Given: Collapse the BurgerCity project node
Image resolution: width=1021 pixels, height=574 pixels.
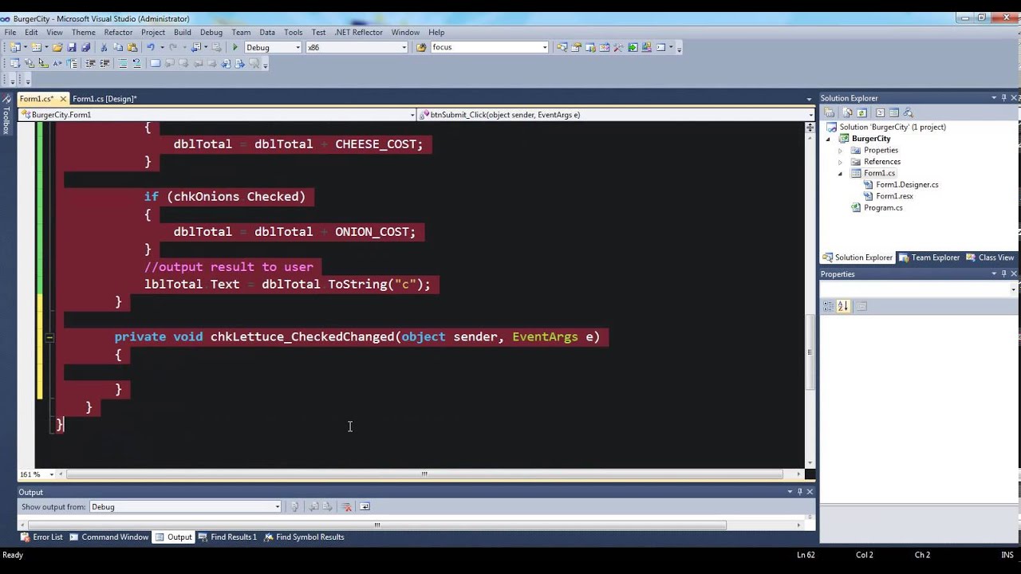Looking at the screenshot, I should pos(828,139).
